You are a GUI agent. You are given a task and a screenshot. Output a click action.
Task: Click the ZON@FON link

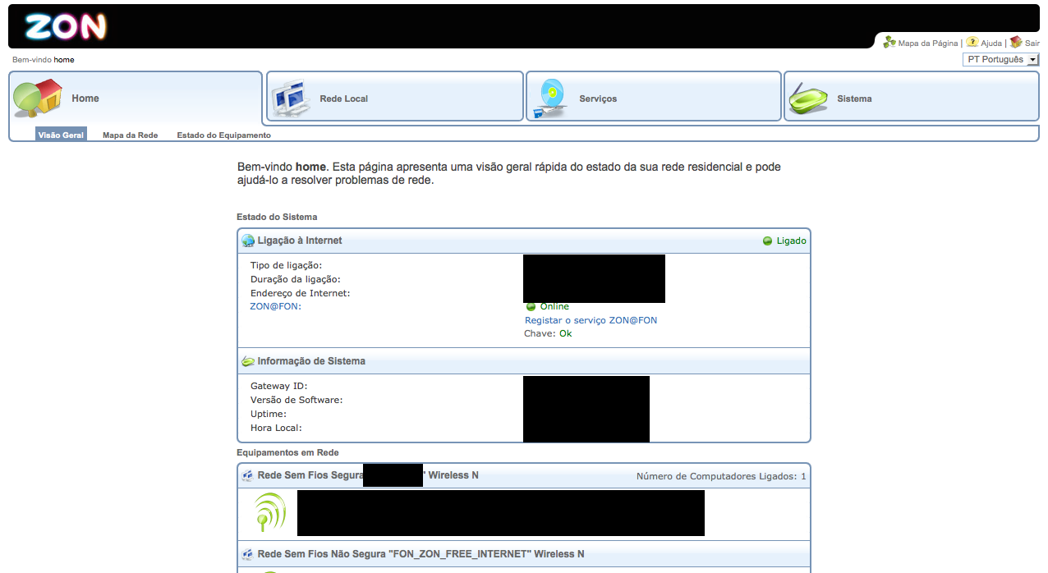275,306
